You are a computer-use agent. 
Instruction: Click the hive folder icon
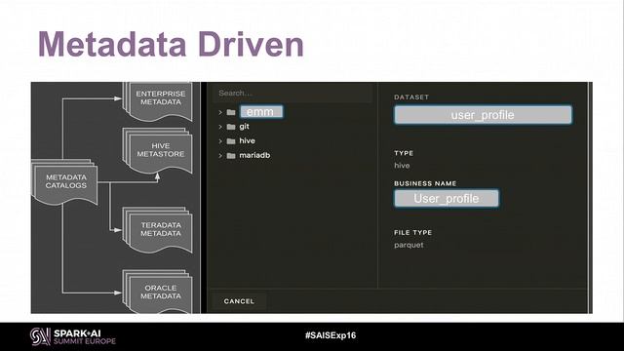(x=231, y=140)
